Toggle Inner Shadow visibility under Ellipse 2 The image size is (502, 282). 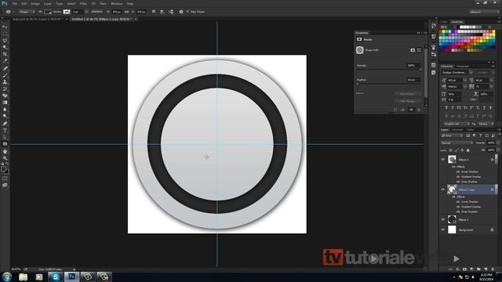tap(458, 172)
